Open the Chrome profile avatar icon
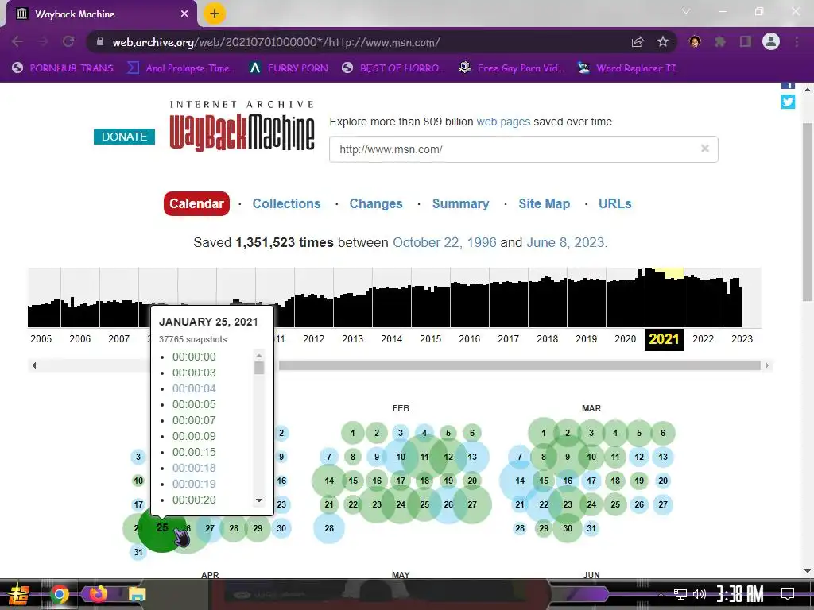The height and width of the screenshot is (610, 814). tap(771, 41)
